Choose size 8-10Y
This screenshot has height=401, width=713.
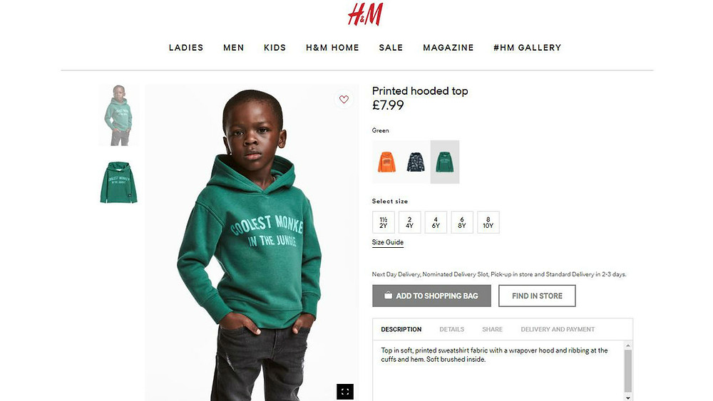click(x=488, y=222)
